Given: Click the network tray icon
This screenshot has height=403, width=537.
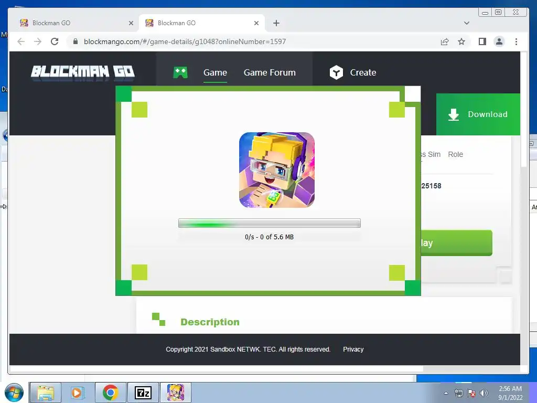Looking at the screenshot, I should click(458, 393).
